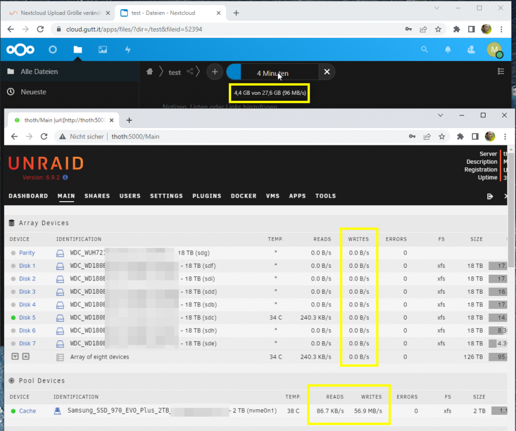Image resolution: width=516 pixels, height=431 pixels.
Task: Open new tab in the Nextcloud browser window
Action: 236,13
